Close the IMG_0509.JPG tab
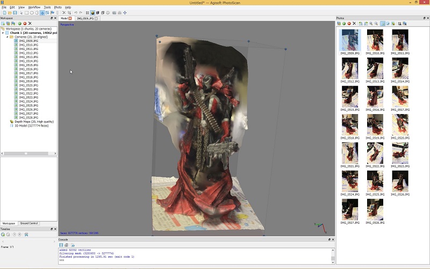Screen dimensions: 430x269 [x=96, y=18]
